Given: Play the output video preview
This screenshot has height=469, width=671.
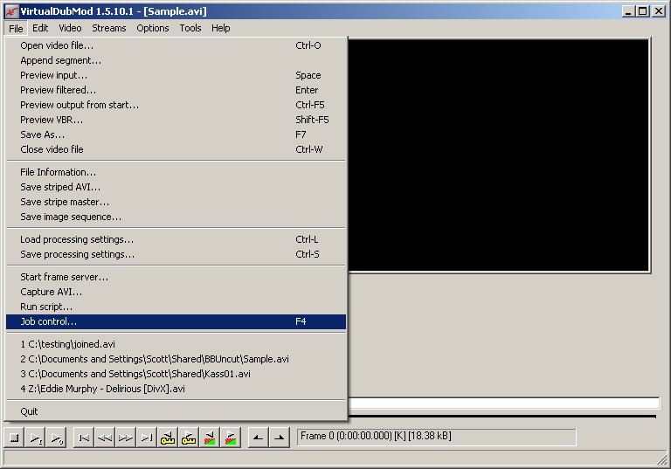Looking at the screenshot, I should point(56,438).
